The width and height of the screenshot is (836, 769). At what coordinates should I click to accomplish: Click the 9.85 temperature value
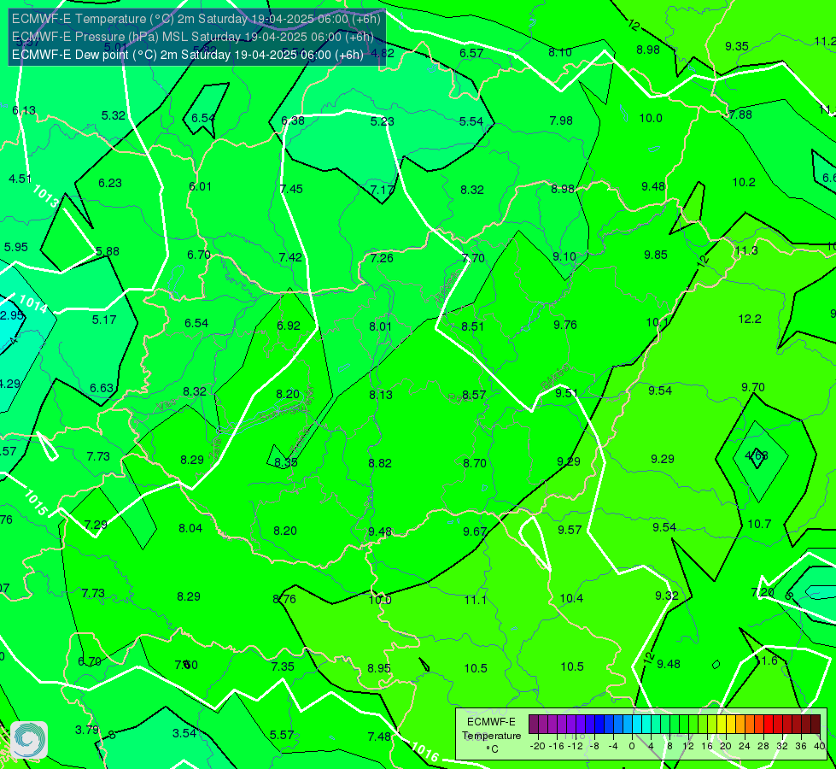pyautogui.click(x=655, y=255)
